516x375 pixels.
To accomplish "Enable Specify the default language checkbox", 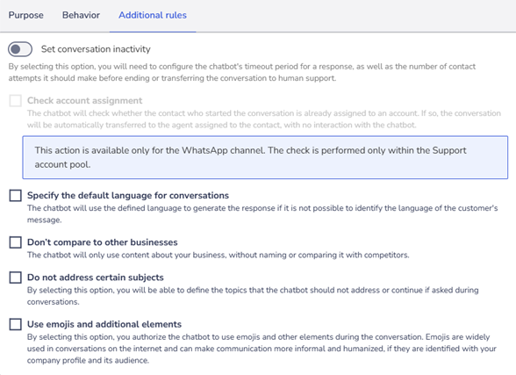I will pos(16,195).
